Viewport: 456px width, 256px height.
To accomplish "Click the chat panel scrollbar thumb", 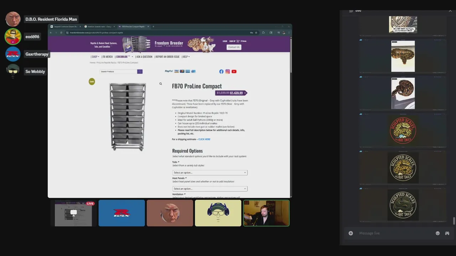I will [x=454, y=221].
